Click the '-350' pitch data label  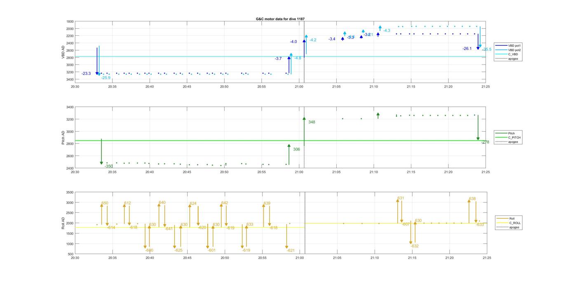pos(108,167)
